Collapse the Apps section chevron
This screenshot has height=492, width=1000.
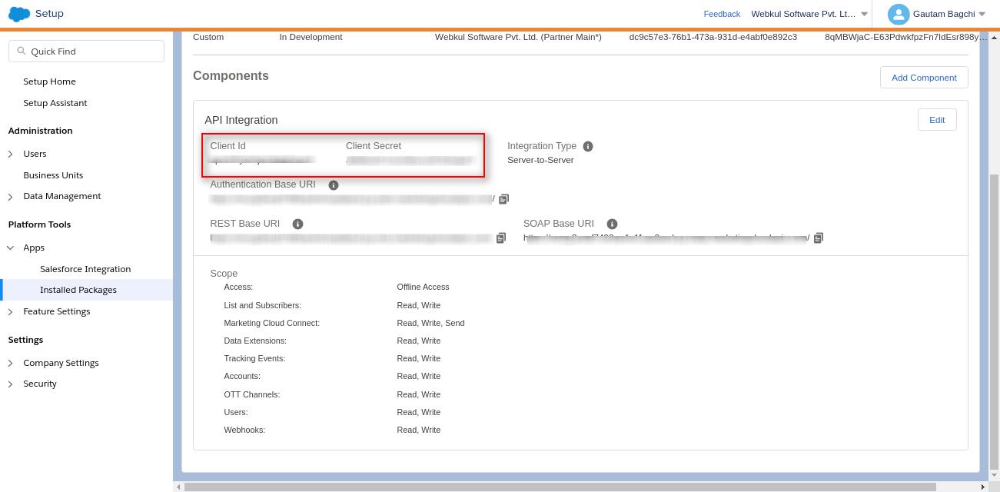tap(11, 248)
